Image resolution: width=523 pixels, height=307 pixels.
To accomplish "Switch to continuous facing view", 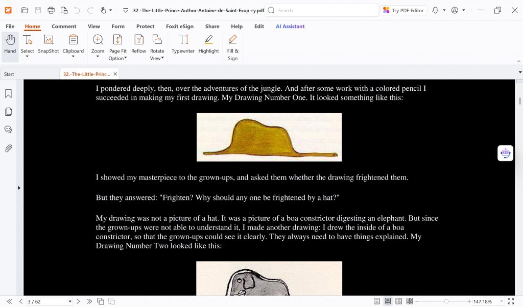I will (x=410, y=301).
